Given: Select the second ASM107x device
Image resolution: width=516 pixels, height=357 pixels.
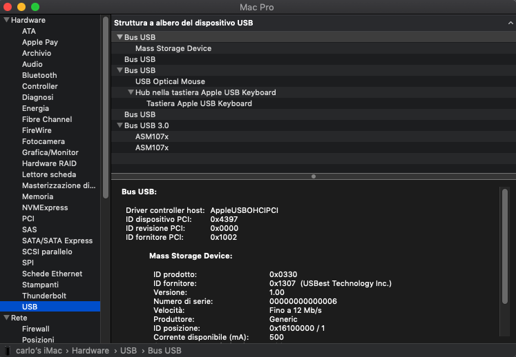Looking at the screenshot, I should (314, 147).
